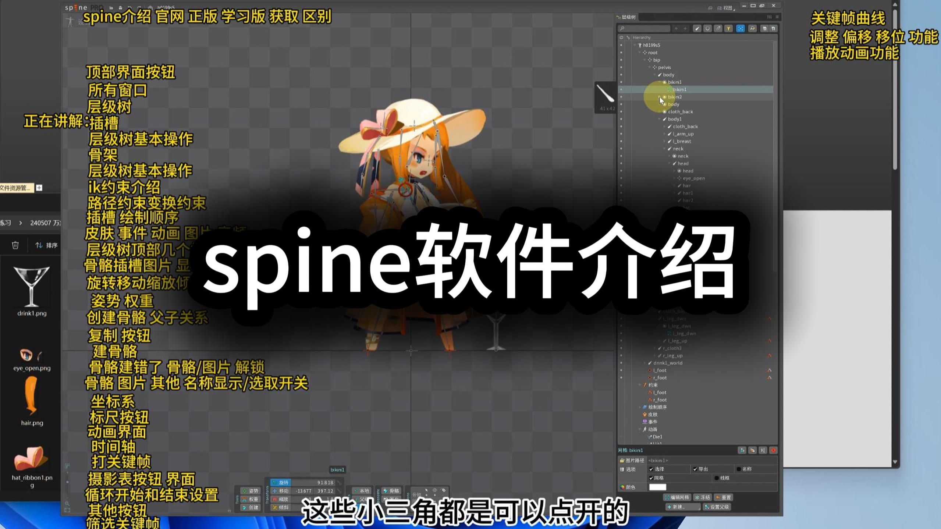This screenshot has height=529, width=941.
Task: Click the folder icon beside 图片路径
Action: (622, 461)
